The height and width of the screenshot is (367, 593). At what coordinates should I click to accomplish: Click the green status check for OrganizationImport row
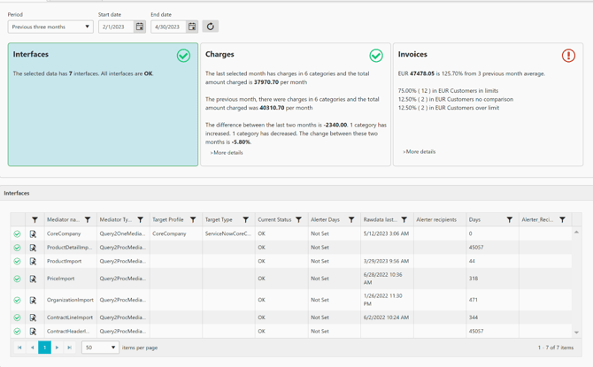click(x=17, y=301)
